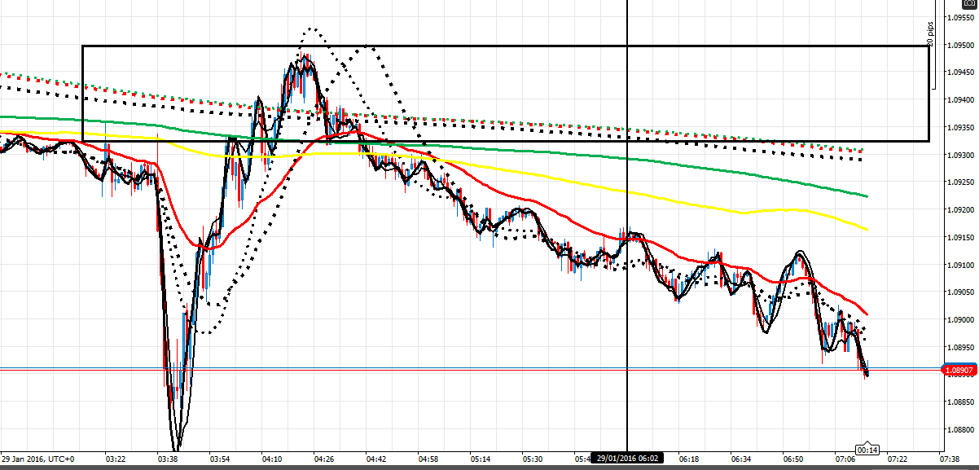Screen dimensions: 979x470
Task: Click the 03:38 time axis label
Action: (x=167, y=459)
